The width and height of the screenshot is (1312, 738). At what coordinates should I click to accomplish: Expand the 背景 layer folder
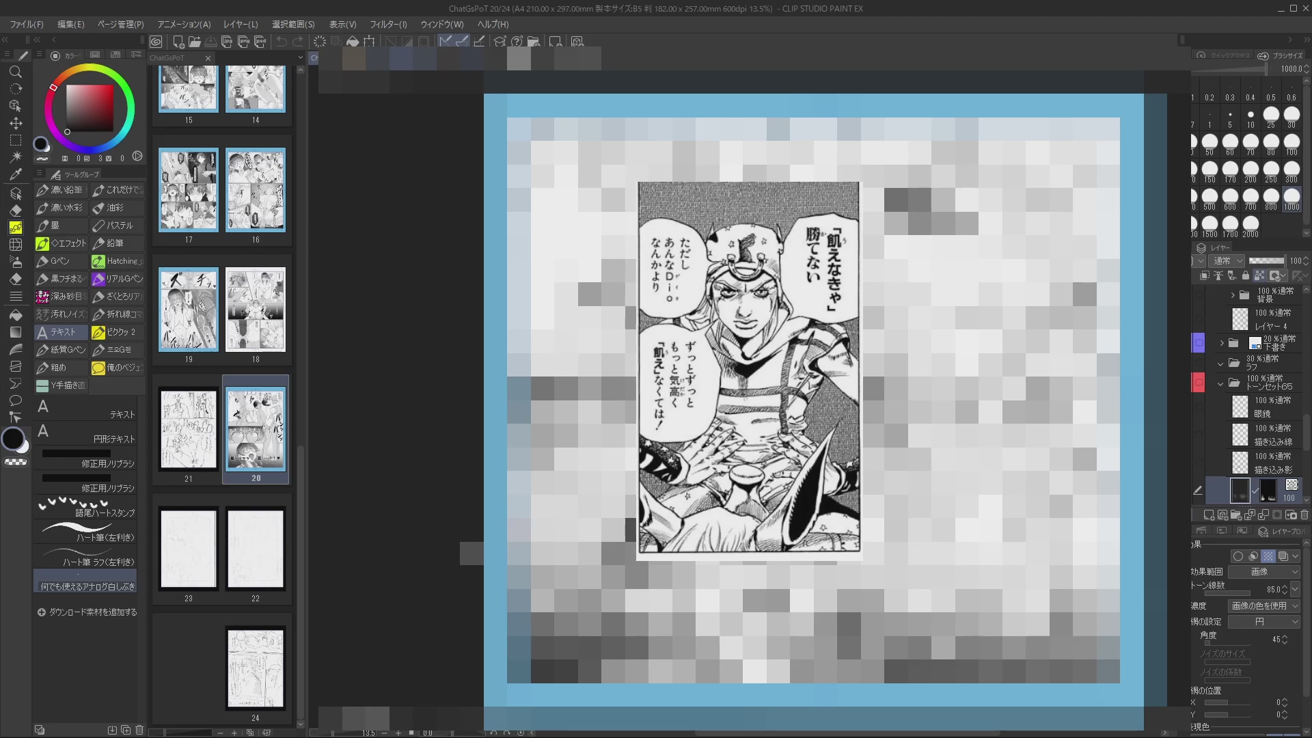1233,295
